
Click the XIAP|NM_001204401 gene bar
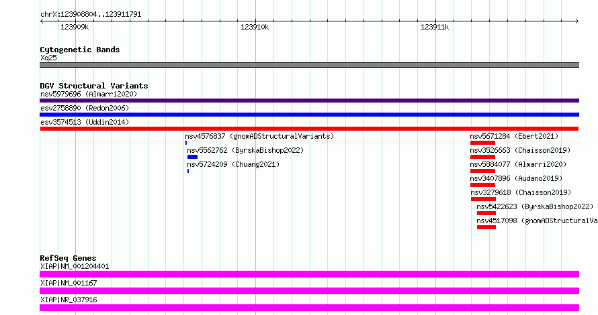tap(309, 274)
